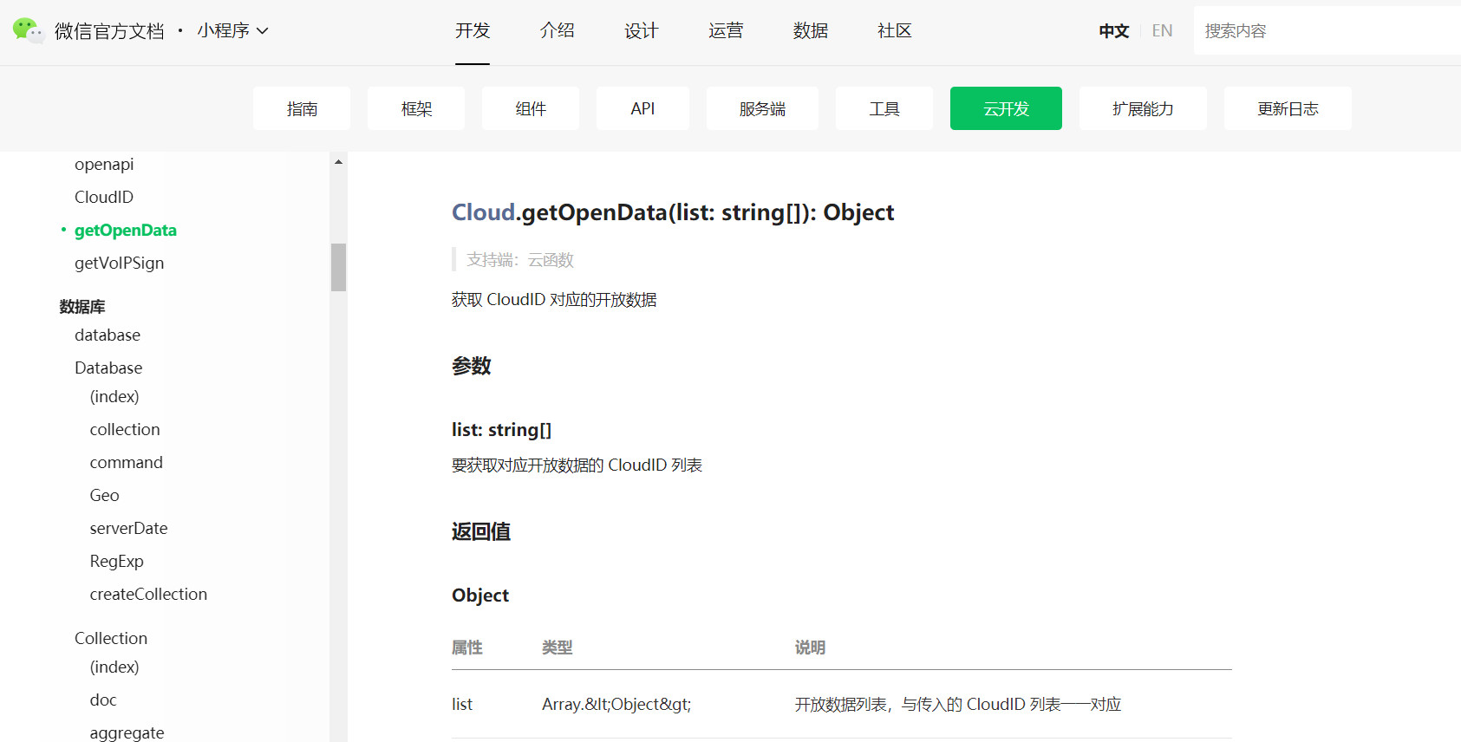Open aggregate in the sidebar
Viewport: 1461px width, 742px height.
click(x=127, y=732)
